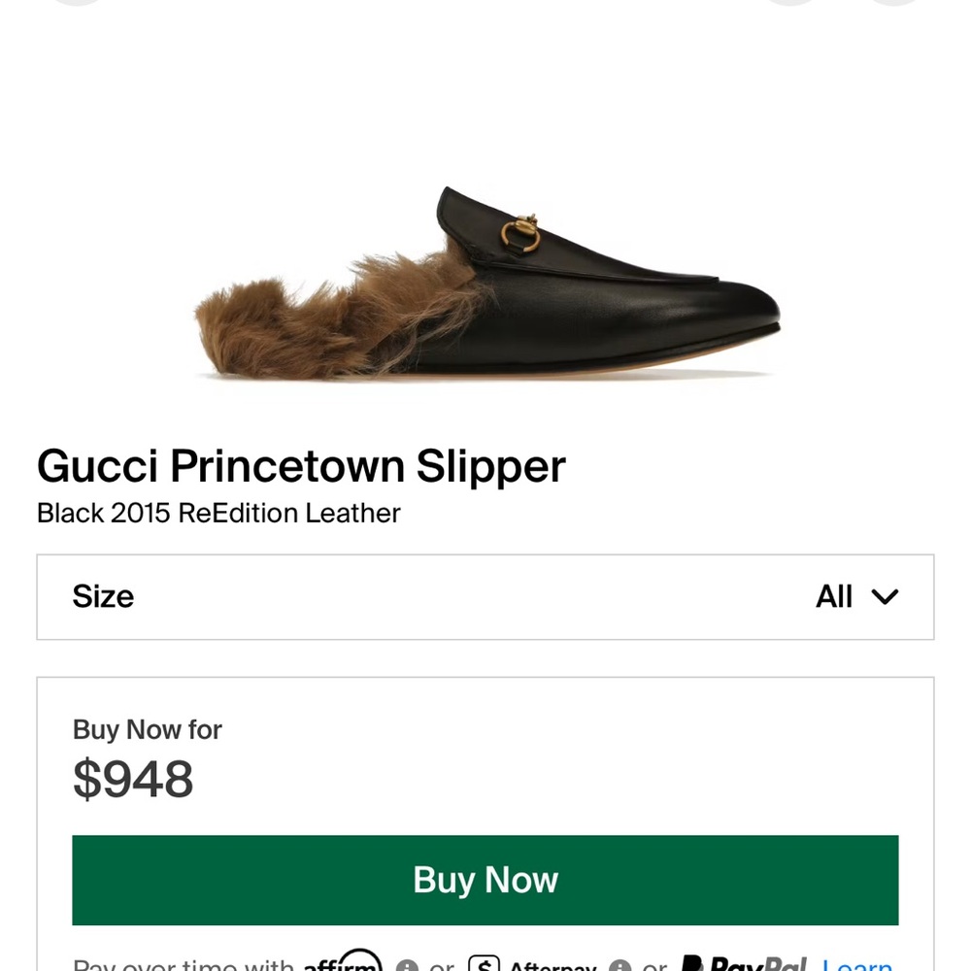Click the Affirm payment icon
The width and height of the screenshot is (971, 971).
342,965
